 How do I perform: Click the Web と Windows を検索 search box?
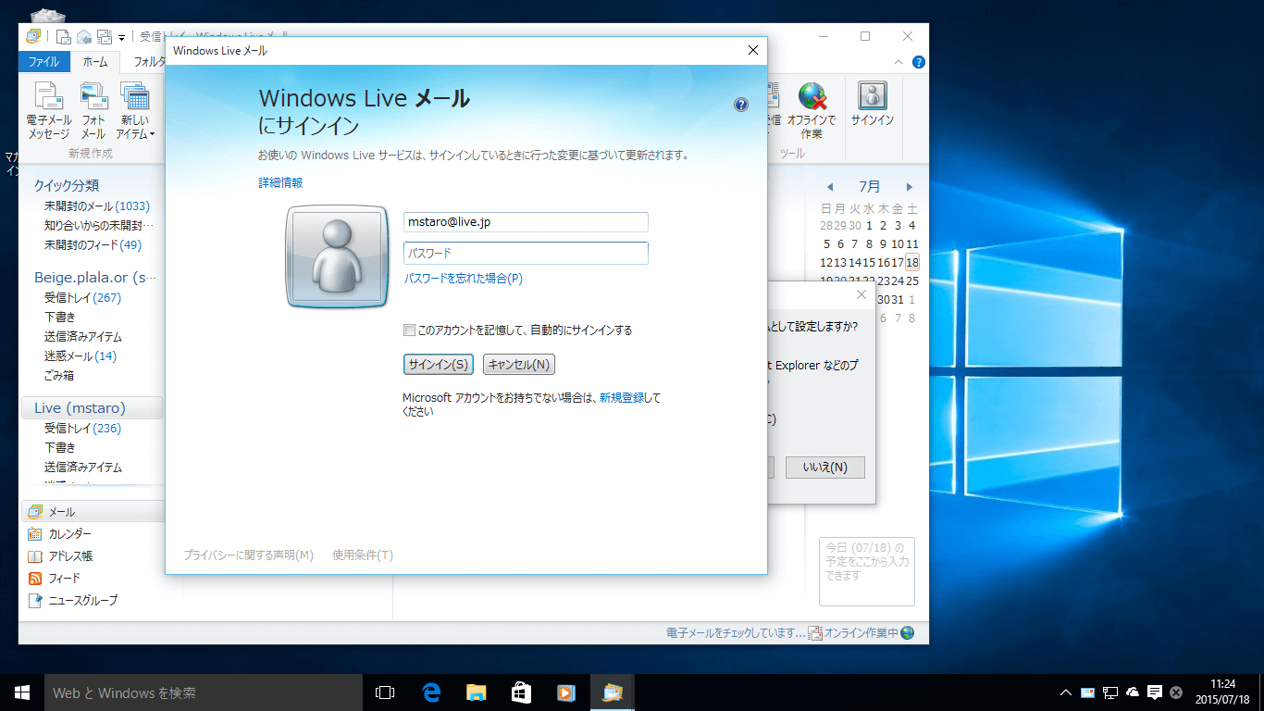(204, 692)
